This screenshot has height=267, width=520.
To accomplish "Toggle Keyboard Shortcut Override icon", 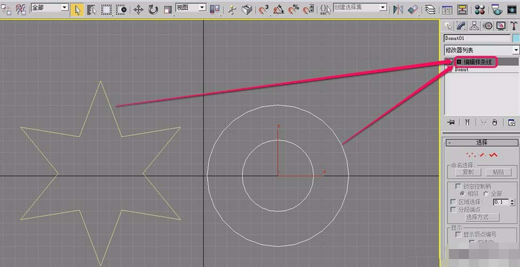I will (x=247, y=10).
